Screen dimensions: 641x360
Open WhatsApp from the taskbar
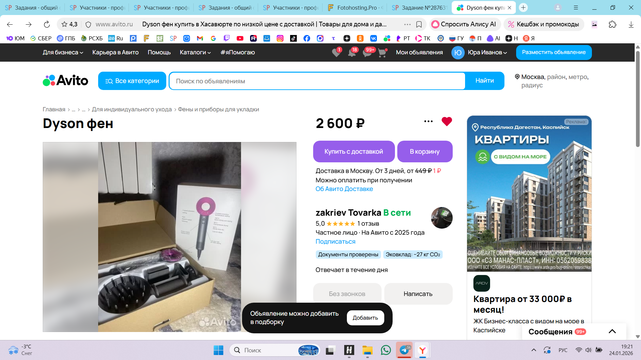point(386,350)
